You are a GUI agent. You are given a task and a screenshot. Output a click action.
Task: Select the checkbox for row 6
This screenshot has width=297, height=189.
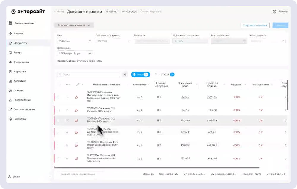coord(58,158)
